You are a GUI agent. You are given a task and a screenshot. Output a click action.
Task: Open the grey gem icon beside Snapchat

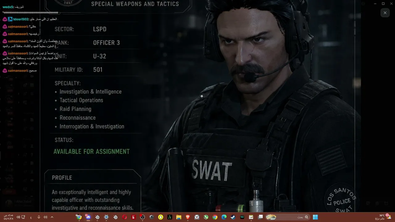[x=152, y=217]
